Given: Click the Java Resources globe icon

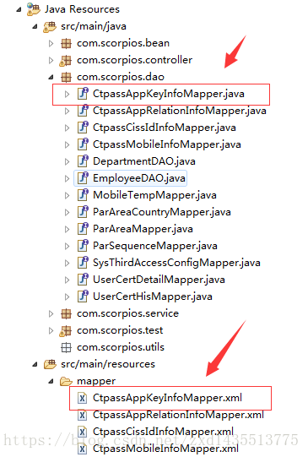Looking at the screenshot, I should coord(34,9).
